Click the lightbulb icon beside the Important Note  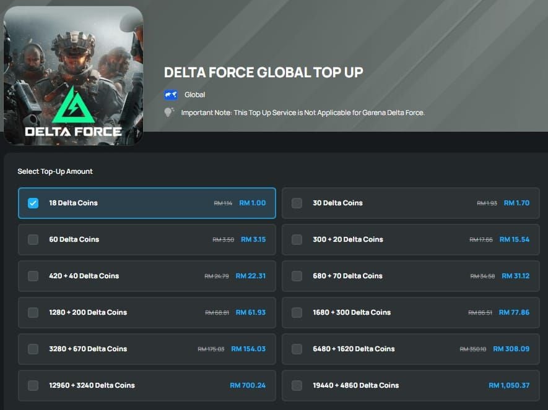point(168,113)
